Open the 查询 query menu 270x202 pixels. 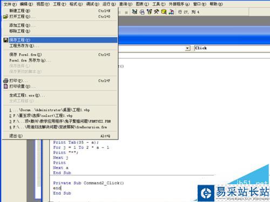point(126,4)
